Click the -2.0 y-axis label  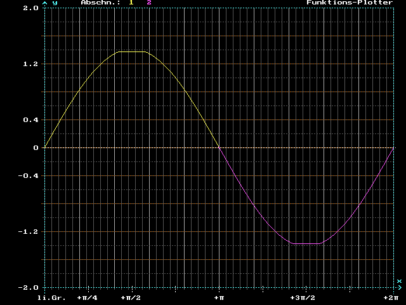pos(28,288)
